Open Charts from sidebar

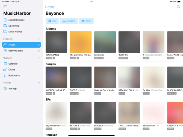[22, 70]
